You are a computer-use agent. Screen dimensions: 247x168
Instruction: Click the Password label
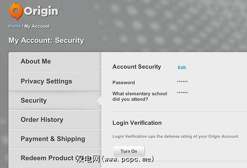(123, 83)
